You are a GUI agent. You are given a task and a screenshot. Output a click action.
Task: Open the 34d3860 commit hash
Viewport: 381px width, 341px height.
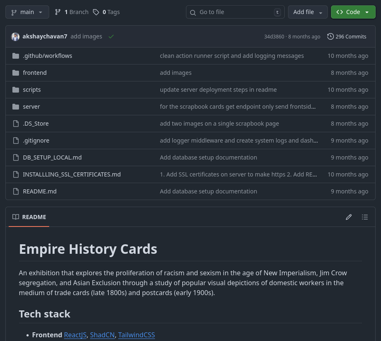[274, 37]
